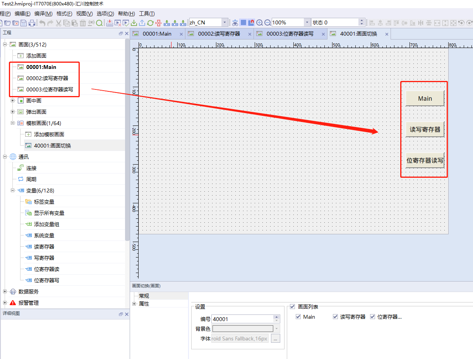Click the align left edges icon
Image resolution: width=473 pixels, height=359 pixels.
click(372, 23)
